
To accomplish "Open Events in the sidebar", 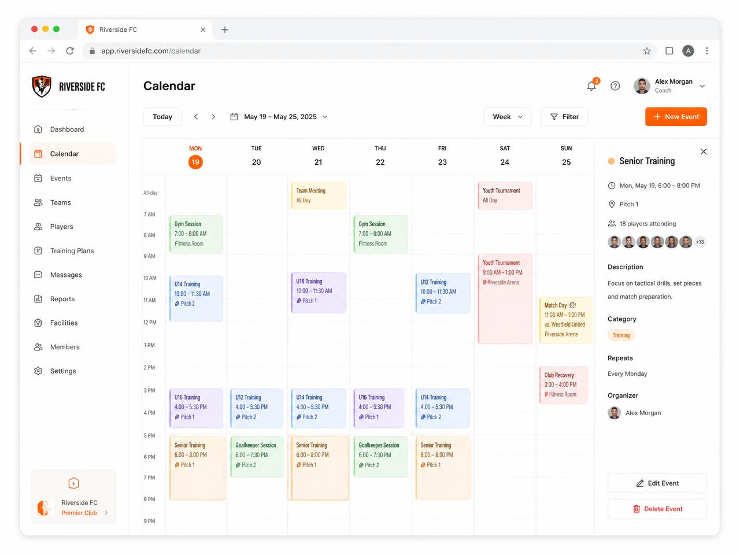I will pyautogui.click(x=72, y=178).
